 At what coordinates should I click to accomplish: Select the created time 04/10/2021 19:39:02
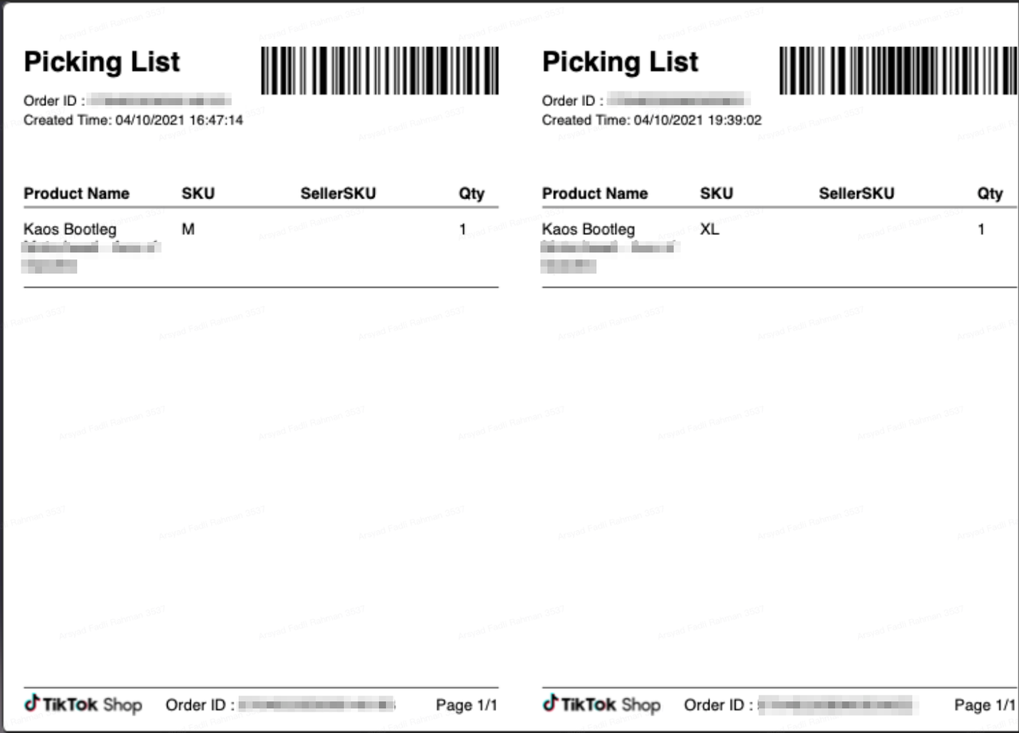tap(697, 121)
